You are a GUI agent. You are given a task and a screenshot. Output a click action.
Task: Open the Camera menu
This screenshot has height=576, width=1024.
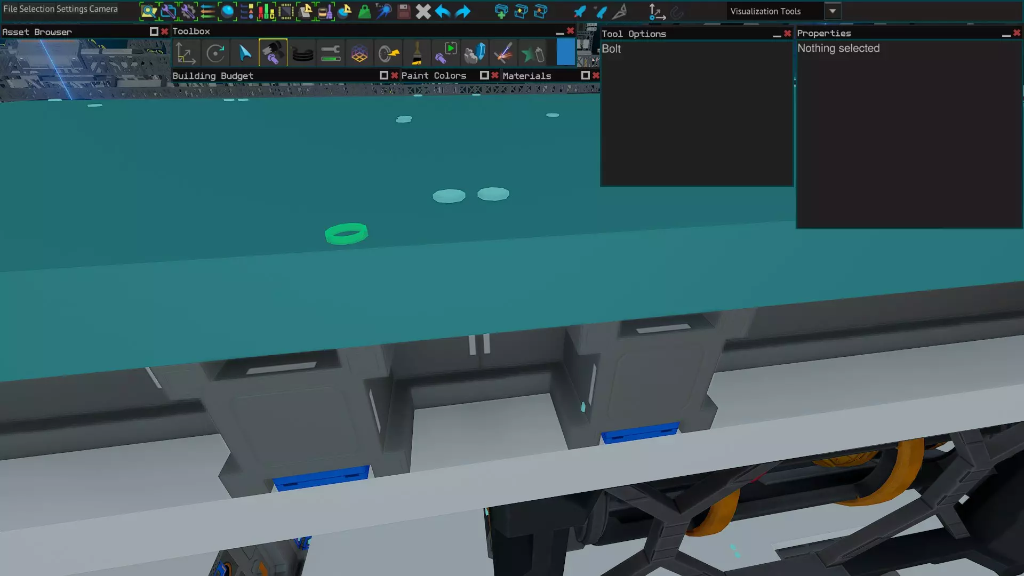[x=103, y=9]
